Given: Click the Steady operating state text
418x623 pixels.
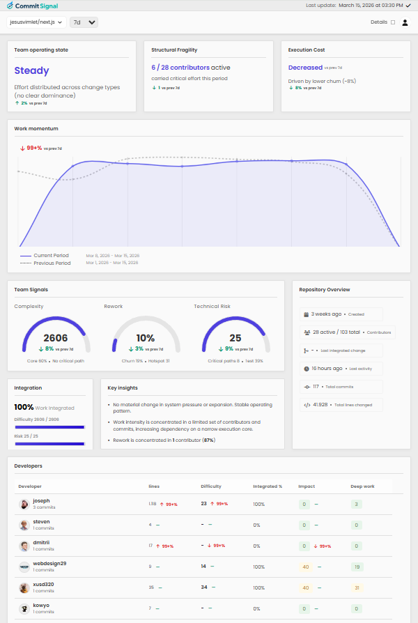Looking at the screenshot, I should 32,70.
